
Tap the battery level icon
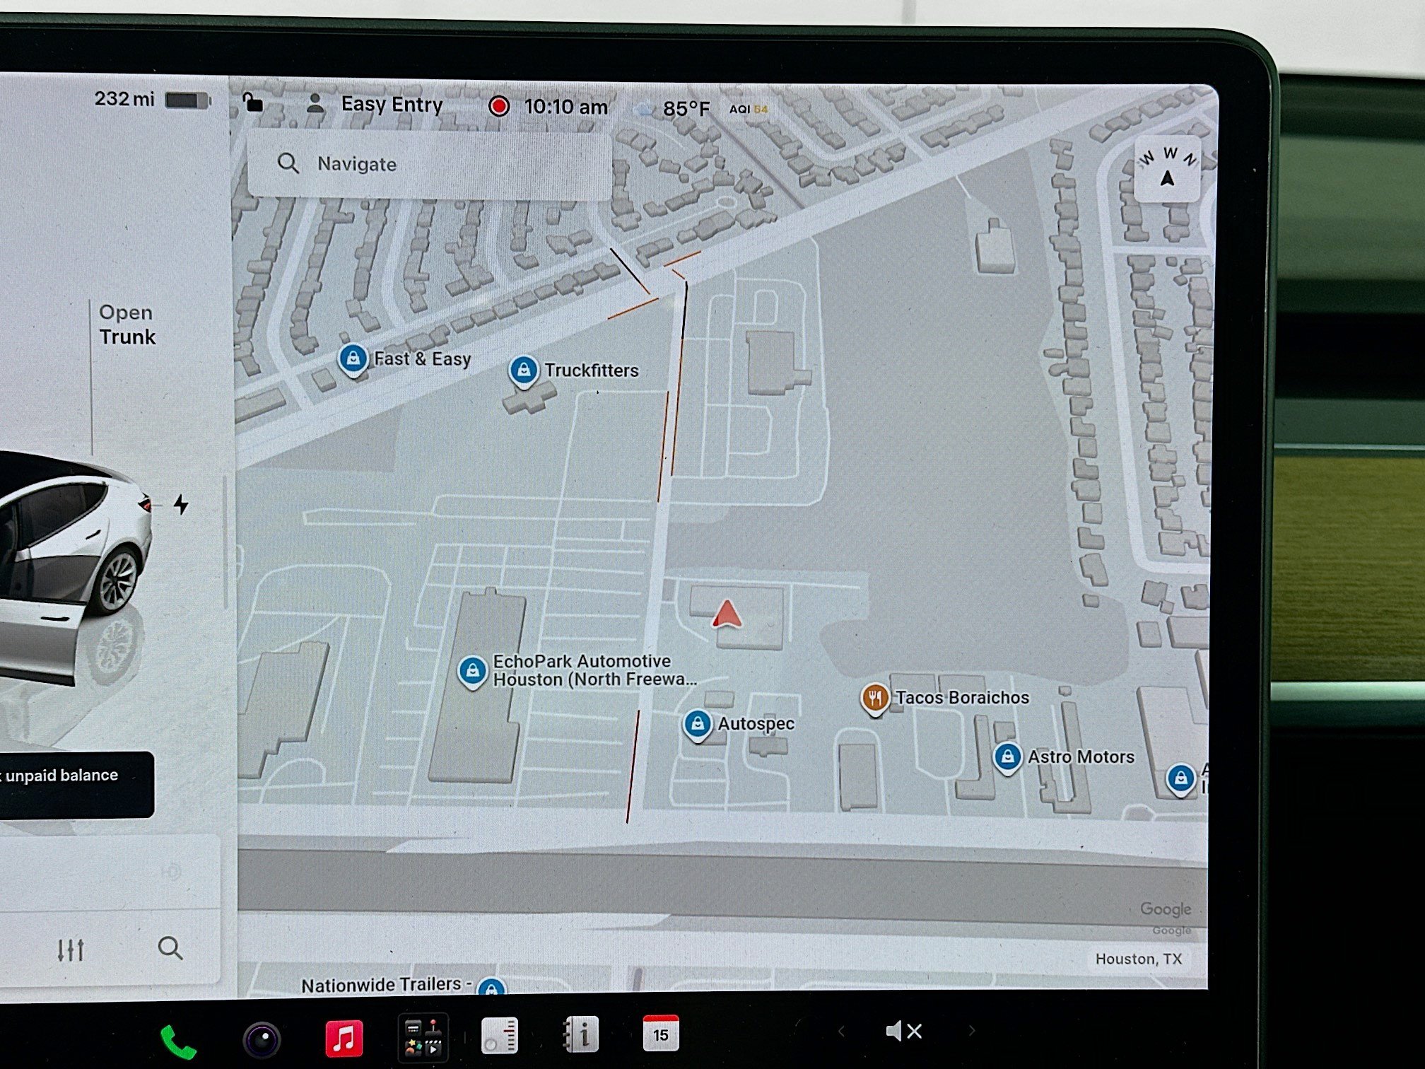pos(188,100)
